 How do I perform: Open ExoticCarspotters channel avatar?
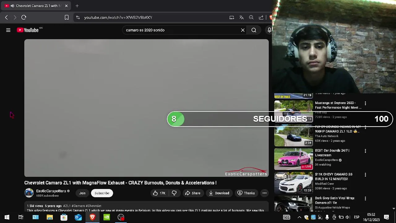click(29, 193)
